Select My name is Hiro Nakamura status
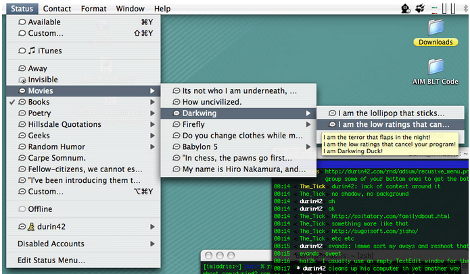 [239, 169]
